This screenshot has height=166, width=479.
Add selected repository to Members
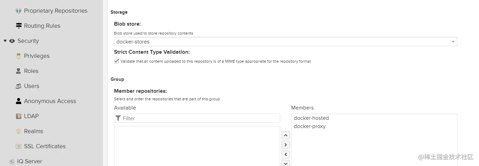[285, 145]
